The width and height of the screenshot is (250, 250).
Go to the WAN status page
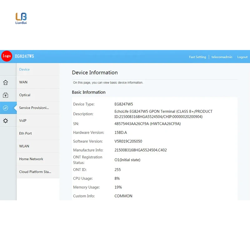[23, 82]
